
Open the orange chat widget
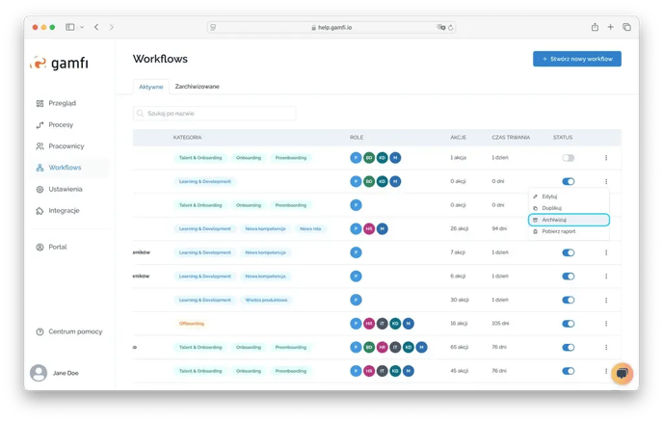(622, 374)
